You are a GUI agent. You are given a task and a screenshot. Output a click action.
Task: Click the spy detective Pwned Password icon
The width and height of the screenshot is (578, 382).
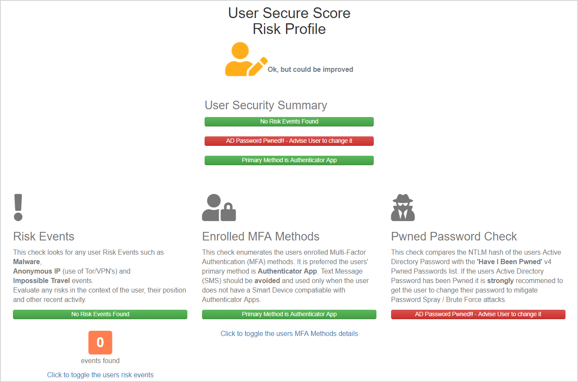click(x=403, y=207)
